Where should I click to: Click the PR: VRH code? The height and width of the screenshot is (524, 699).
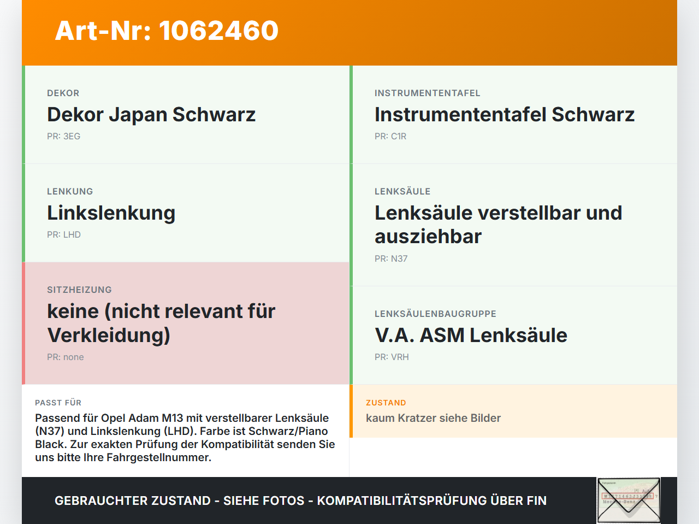392,357
